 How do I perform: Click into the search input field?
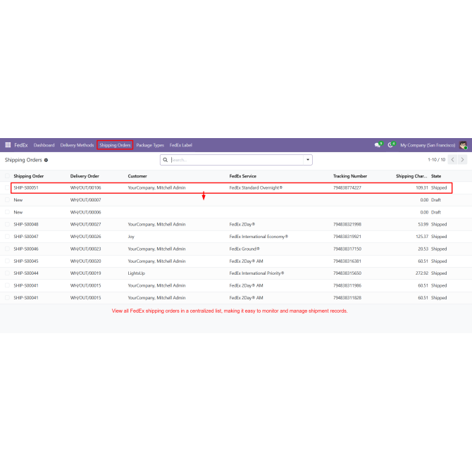[237, 160]
